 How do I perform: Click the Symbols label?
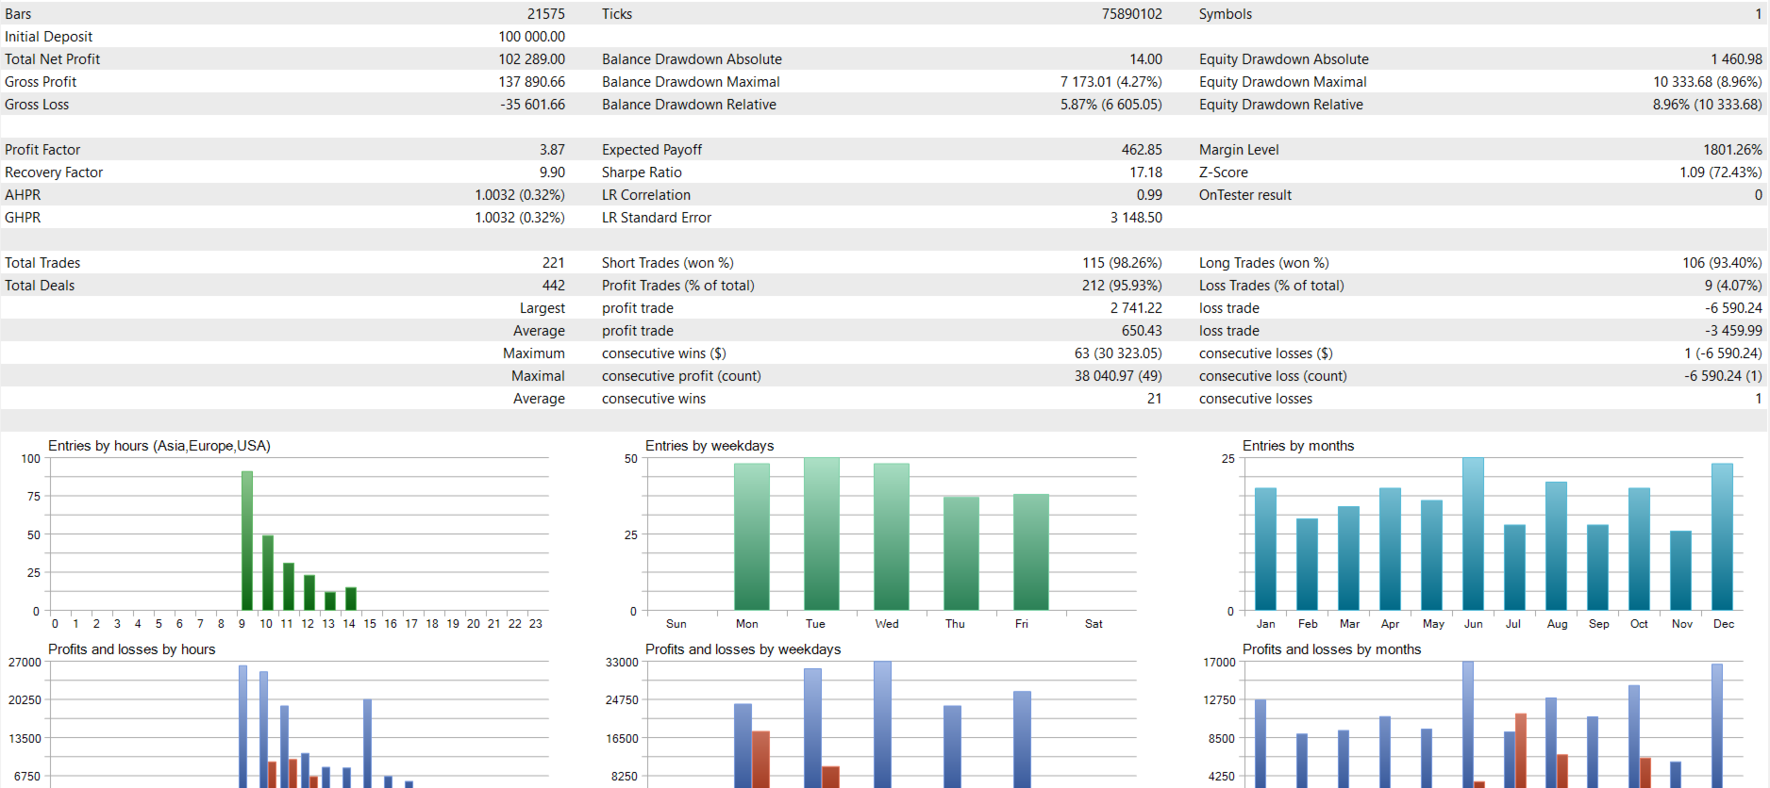1226,14
